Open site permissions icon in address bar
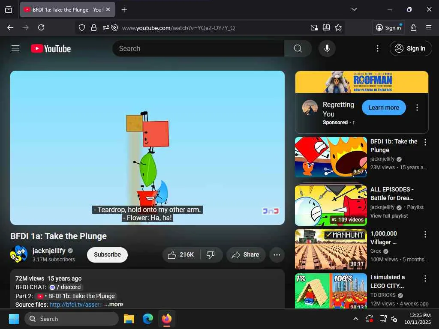This screenshot has height=329, width=439. click(105, 27)
